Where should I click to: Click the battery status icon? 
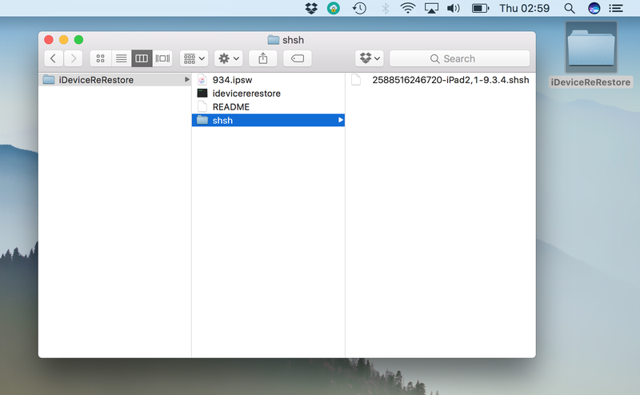(x=481, y=8)
